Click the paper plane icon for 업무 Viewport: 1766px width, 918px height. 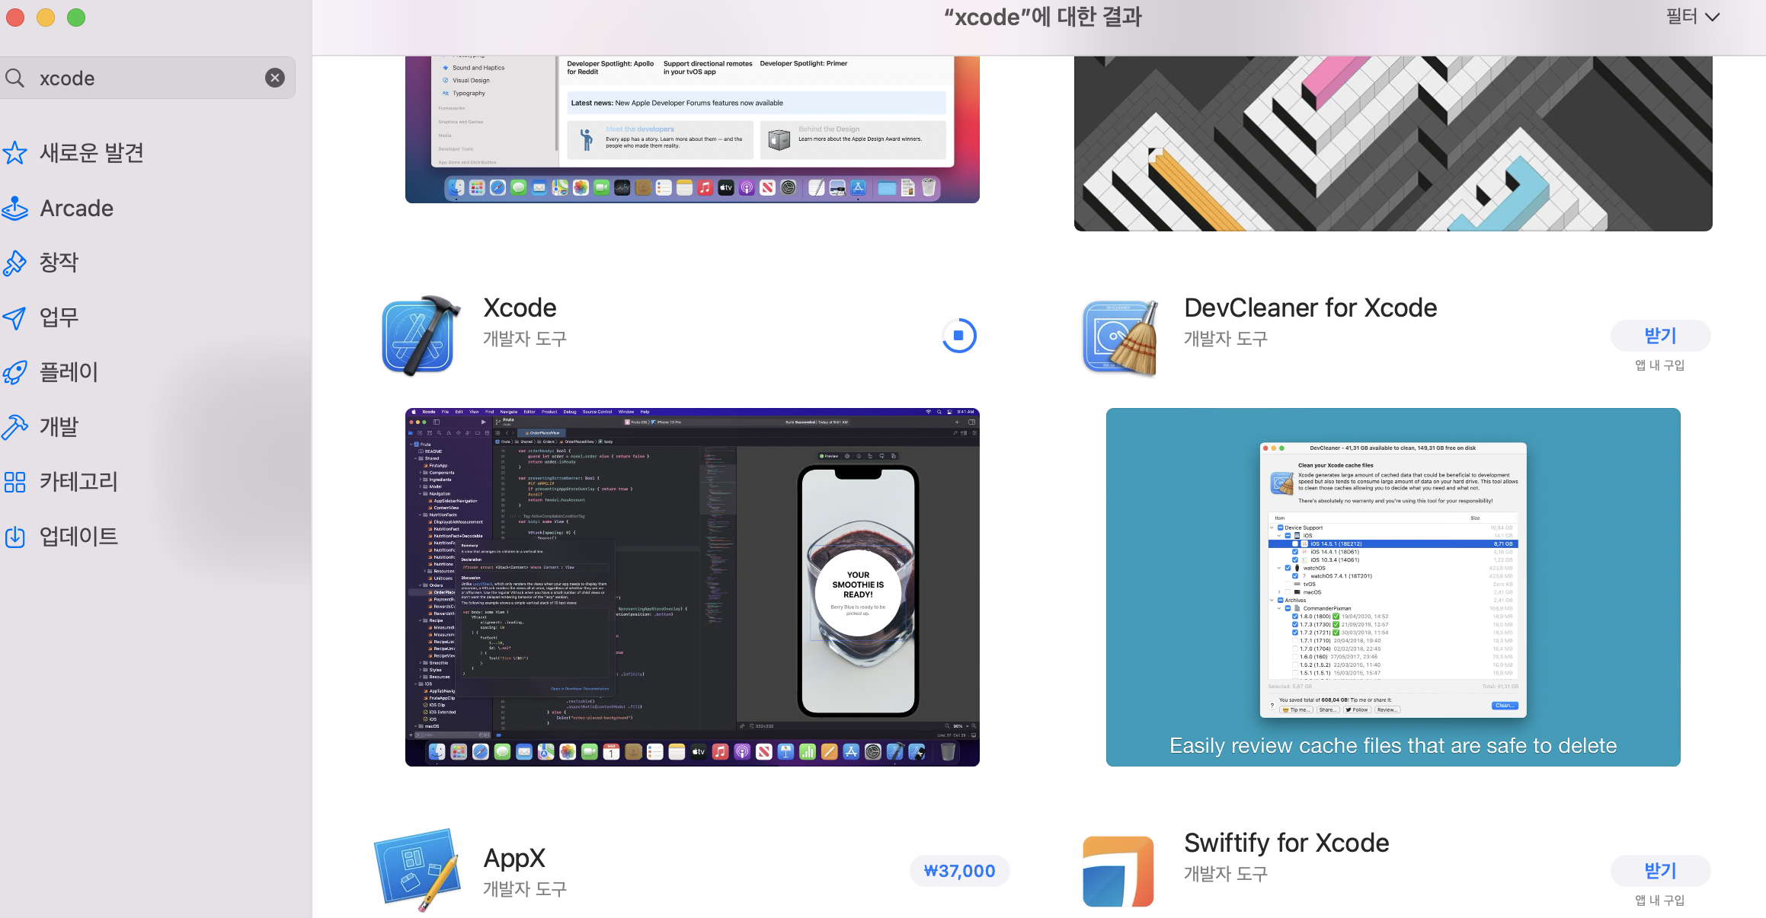14,317
